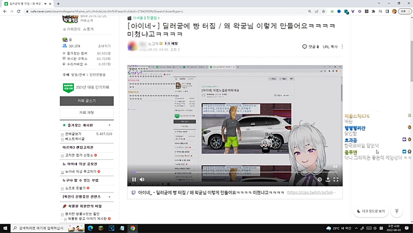
Task: Click the 초대하기 invite link
Action: 104,46
